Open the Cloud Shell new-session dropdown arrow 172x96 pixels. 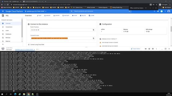(x=39, y=49)
